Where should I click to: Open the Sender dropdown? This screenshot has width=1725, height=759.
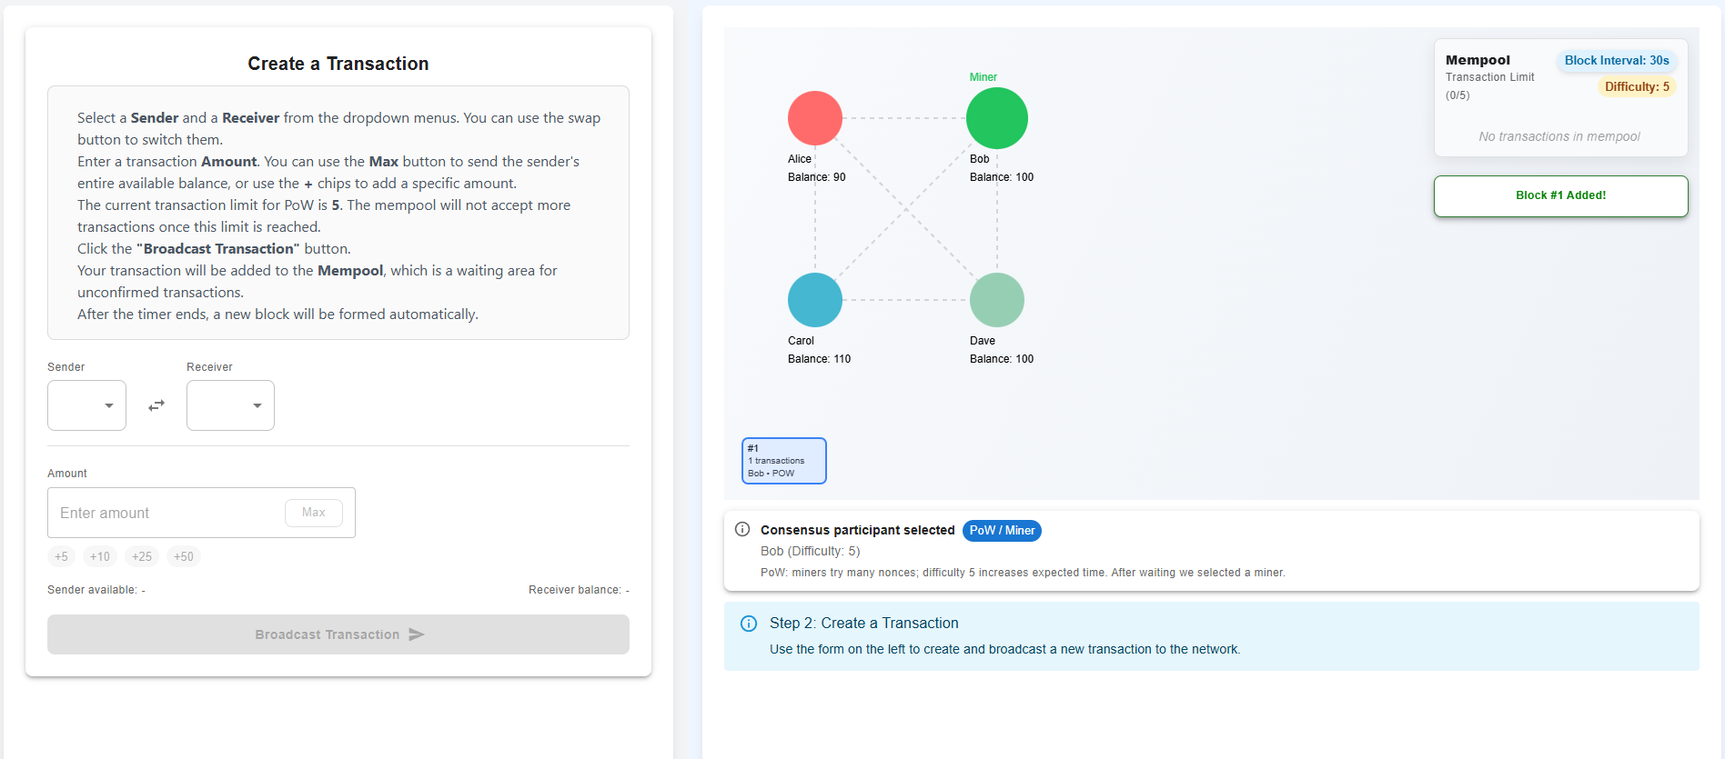tap(86, 405)
